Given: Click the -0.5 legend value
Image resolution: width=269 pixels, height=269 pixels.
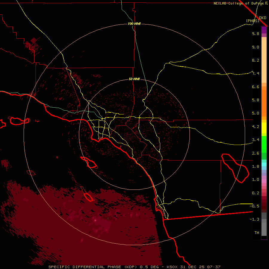Looking at the screenshot, I should pyautogui.click(x=254, y=206).
